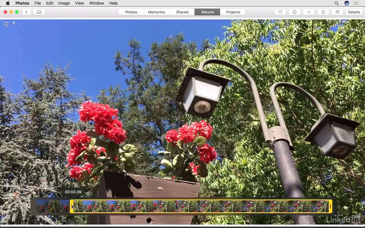
Task: Select the Albums tab
Action: 208,12
